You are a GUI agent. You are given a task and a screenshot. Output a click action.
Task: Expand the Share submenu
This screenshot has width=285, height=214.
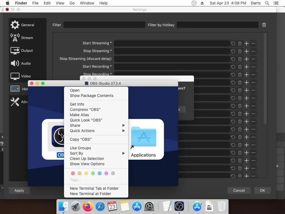tap(96, 125)
